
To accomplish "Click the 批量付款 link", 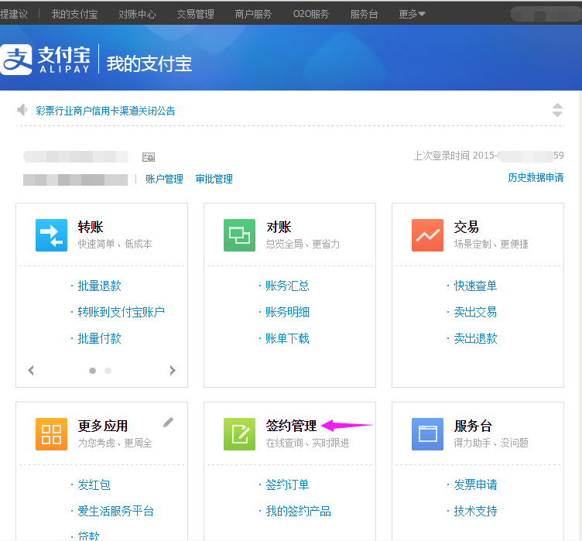I will coord(100,338).
